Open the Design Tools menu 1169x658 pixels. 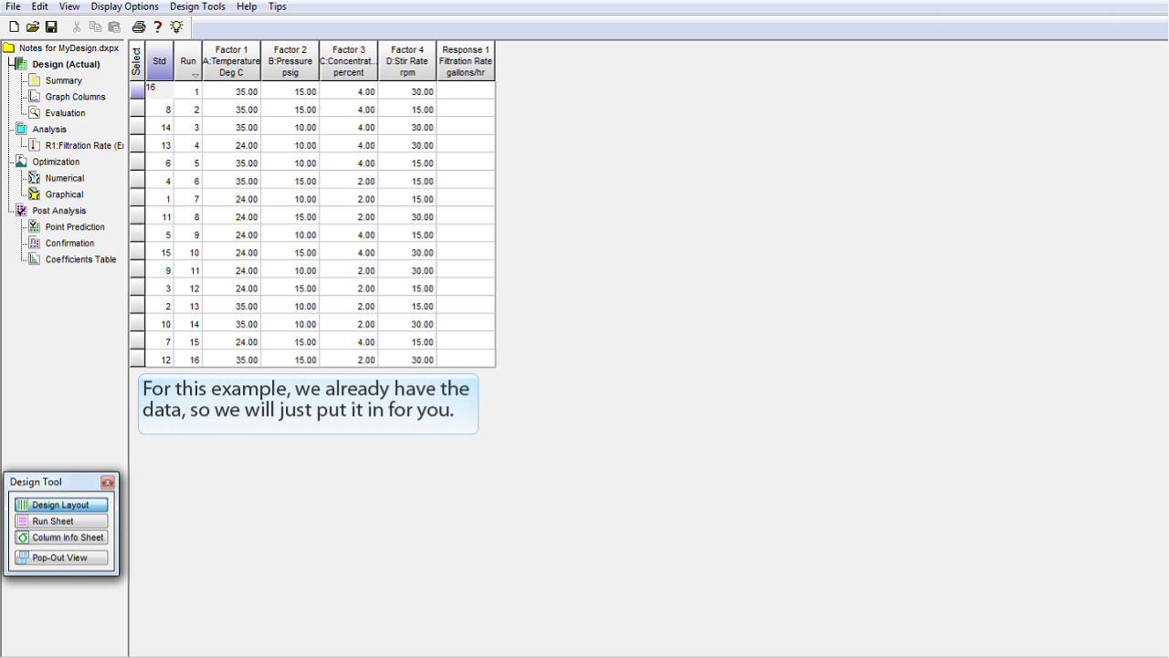click(x=197, y=6)
